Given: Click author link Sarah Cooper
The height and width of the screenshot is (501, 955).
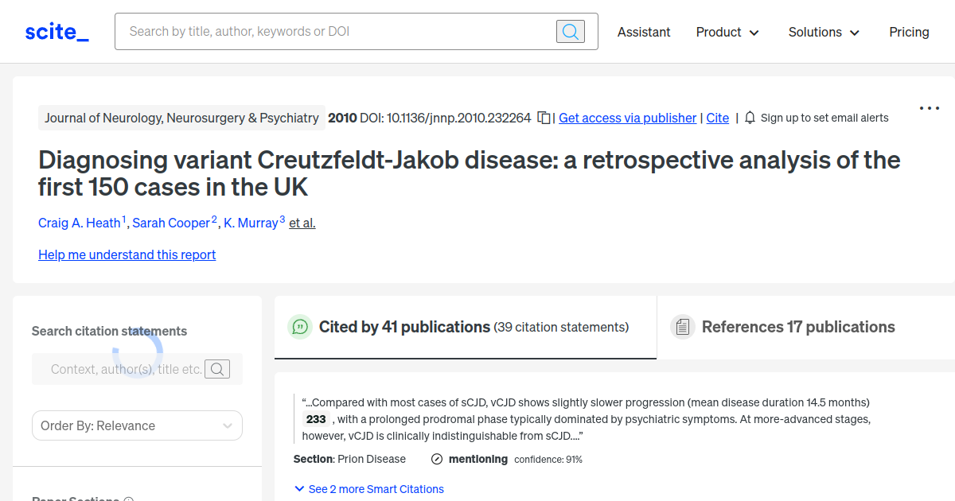Looking at the screenshot, I should (x=171, y=223).
